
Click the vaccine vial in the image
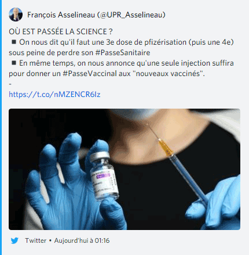coord(104,176)
